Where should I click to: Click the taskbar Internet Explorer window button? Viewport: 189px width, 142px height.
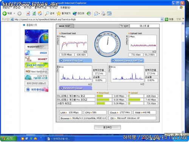coord(60,139)
